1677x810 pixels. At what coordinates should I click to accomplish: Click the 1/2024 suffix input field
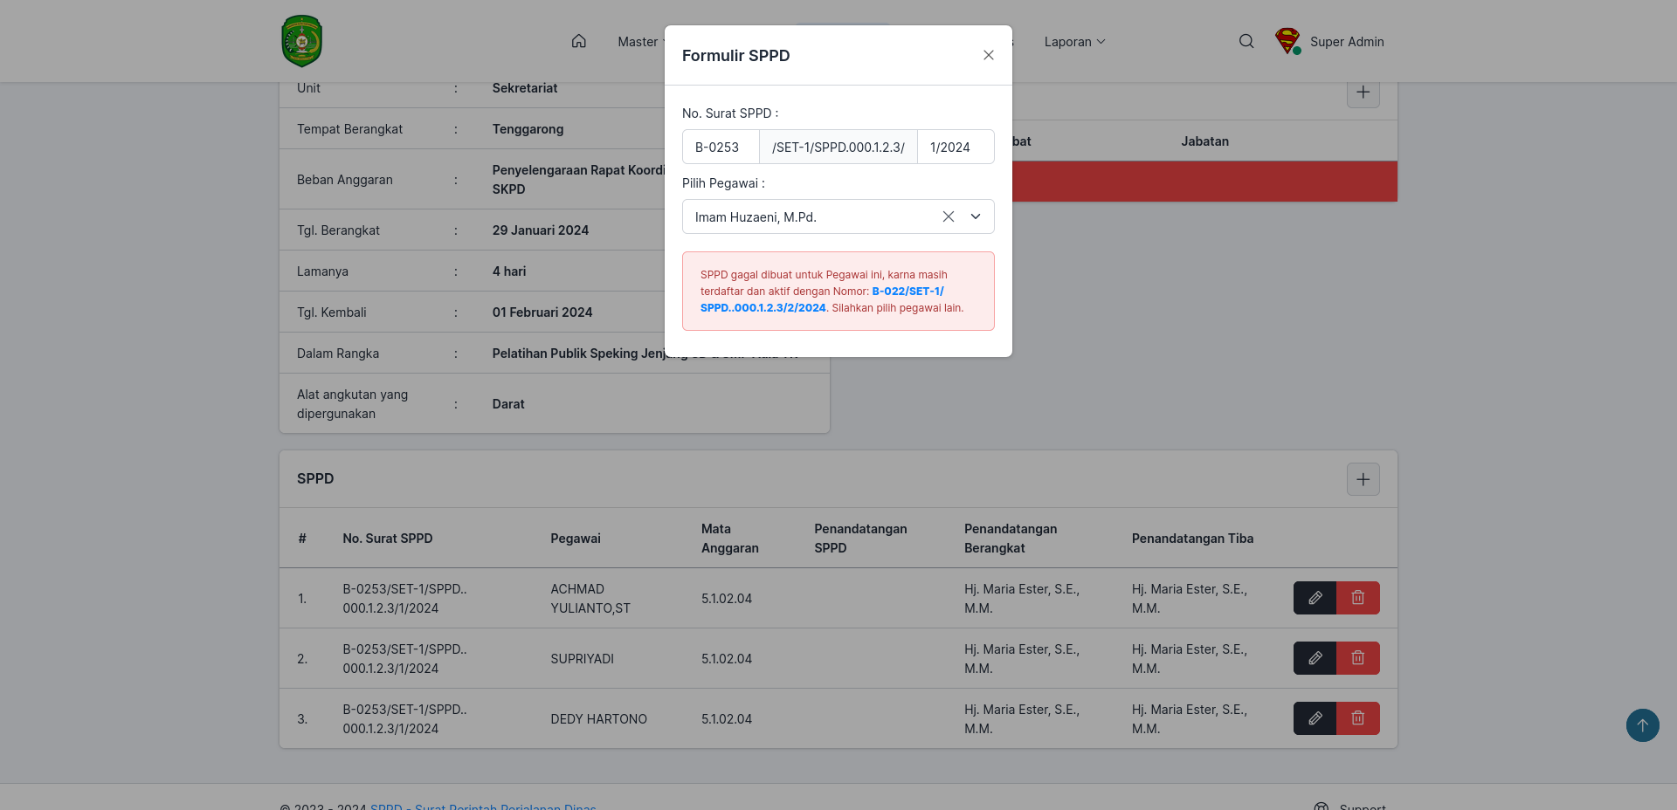point(956,147)
